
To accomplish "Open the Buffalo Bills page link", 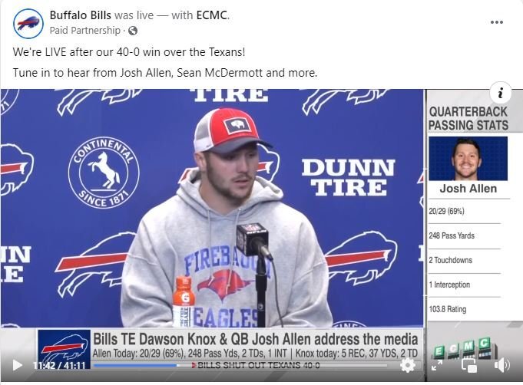I will [x=81, y=15].
